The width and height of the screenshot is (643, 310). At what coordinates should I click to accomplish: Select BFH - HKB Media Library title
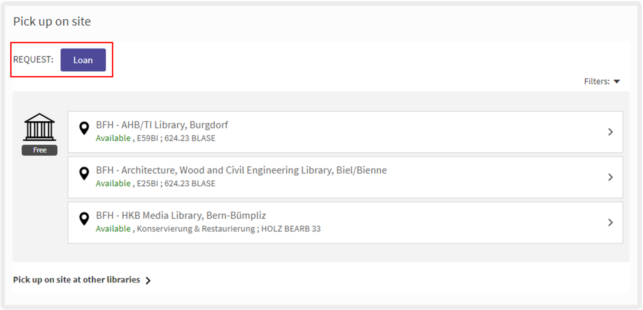(181, 215)
